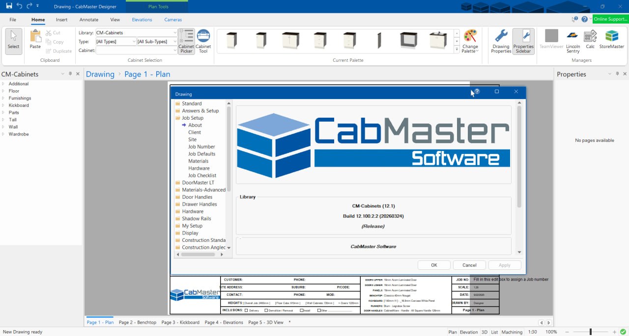Click page tabs scroll right arrow
The width and height of the screenshot is (629, 336).
(x=548, y=323)
